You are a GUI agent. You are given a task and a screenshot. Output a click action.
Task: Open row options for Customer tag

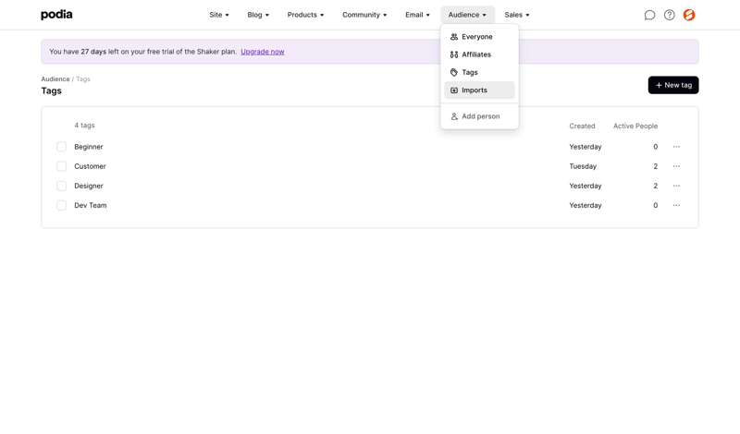click(676, 166)
